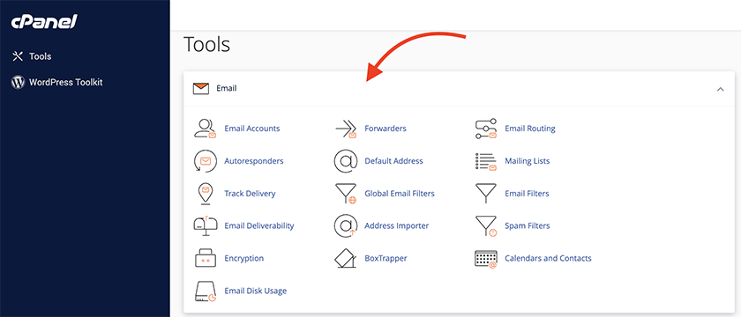This screenshot has width=741, height=317.
Task: Open the Email Accounts link
Action: pos(252,129)
